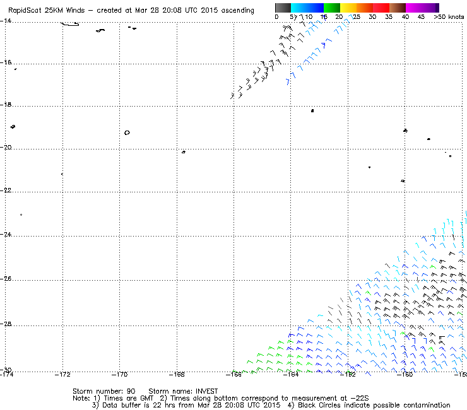Click the cyan 5-10 knot legend swatch
The height and width of the screenshot is (410, 467).
pos(299,8)
